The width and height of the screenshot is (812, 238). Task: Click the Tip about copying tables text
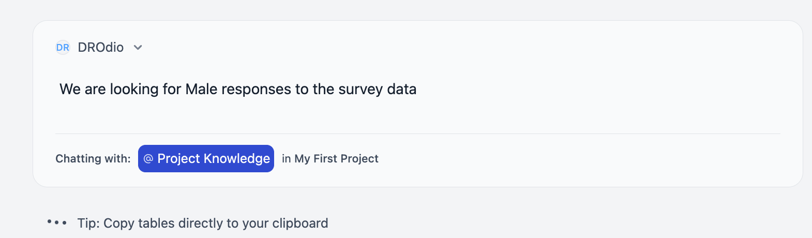203,223
